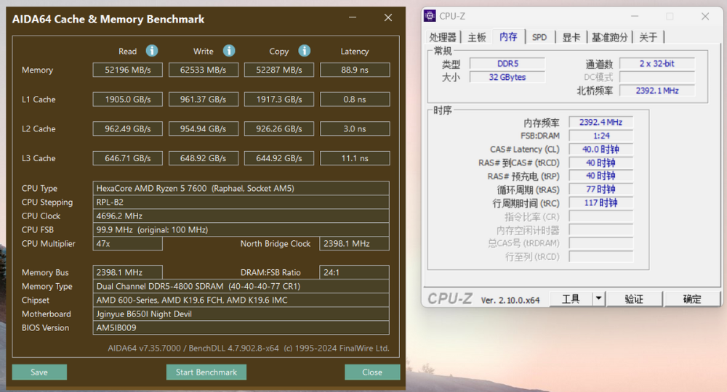
Task: Select the 内存 tab in CPU-Z
Action: 509,36
